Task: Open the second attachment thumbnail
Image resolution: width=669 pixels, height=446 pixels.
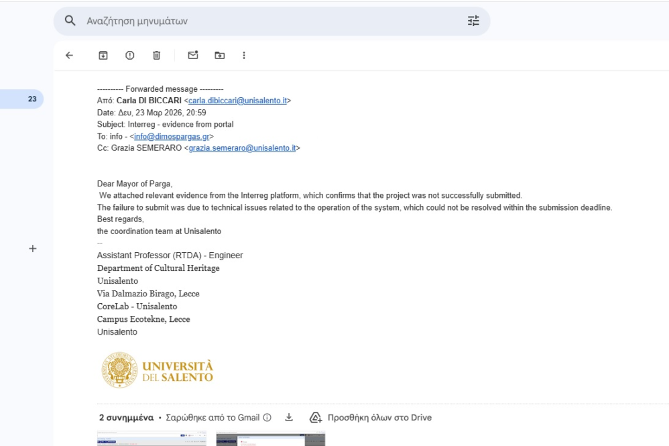Action: coord(270,439)
